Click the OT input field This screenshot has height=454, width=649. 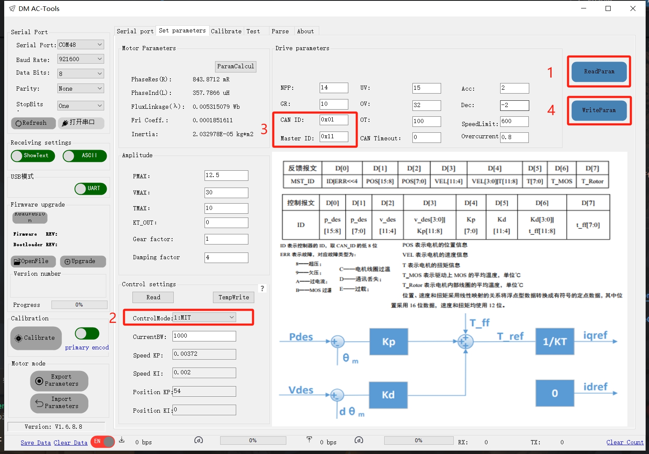[427, 121]
